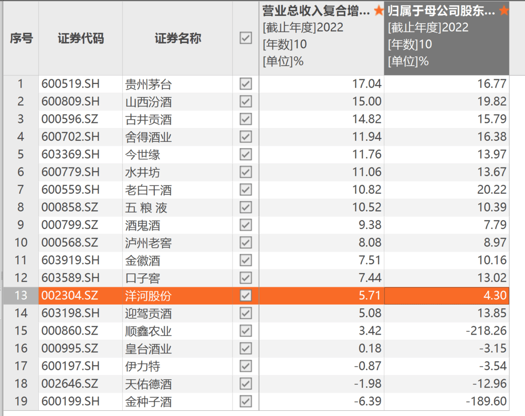Click the stock name 天佑德酒
This screenshot has height=416, width=525.
pyautogui.click(x=149, y=384)
